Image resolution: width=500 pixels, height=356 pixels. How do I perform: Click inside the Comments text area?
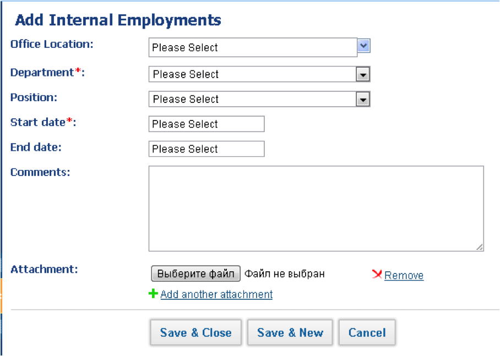click(316, 209)
